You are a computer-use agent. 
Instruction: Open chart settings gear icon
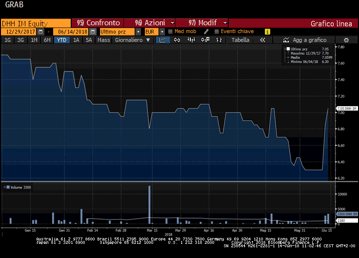click(346, 40)
